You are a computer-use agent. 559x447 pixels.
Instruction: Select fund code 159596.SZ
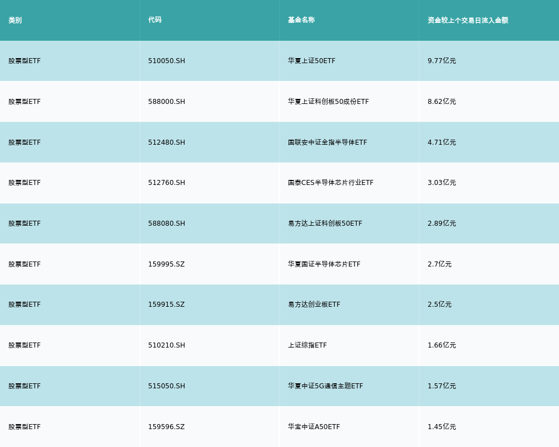pos(166,427)
